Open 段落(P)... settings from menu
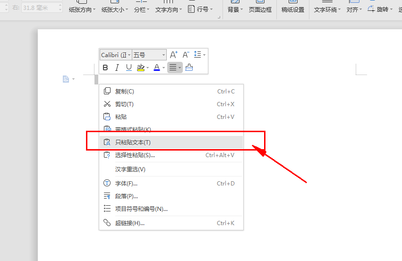The height and width of the screenshot is (261, 402). 171,196
